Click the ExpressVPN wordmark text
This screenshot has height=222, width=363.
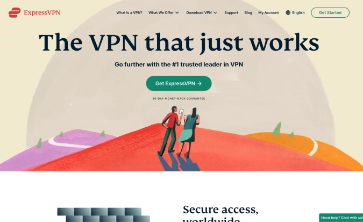pos(42,12)
